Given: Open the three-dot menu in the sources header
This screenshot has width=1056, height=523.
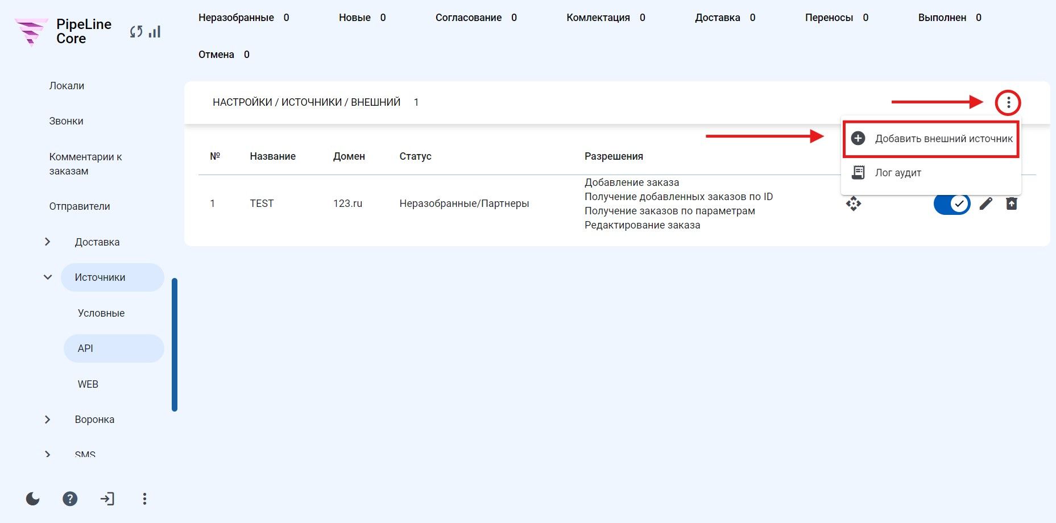Looking at the screenshot, I should 1008,103.
